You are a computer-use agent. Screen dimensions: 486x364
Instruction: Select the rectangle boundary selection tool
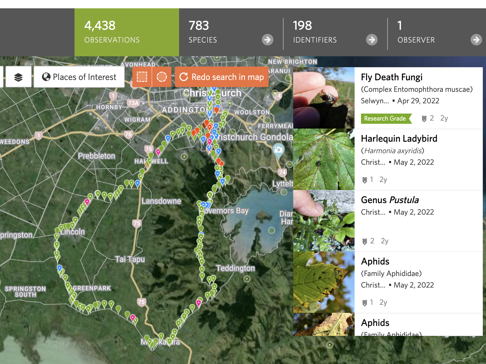[142, 77]
